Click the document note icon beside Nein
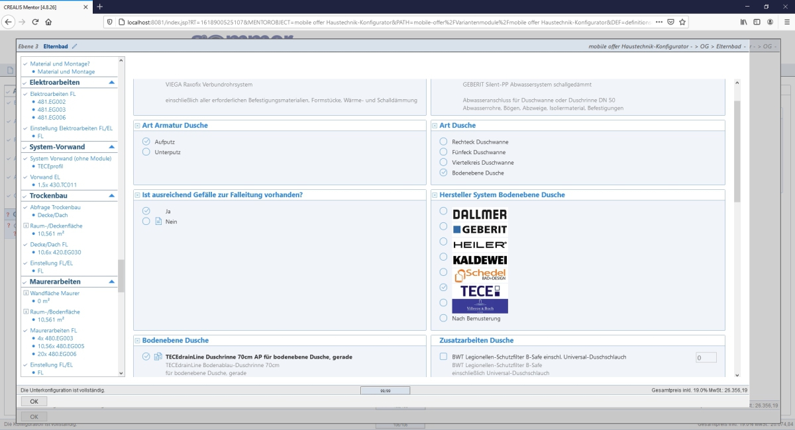Screen dimensions: 795x430 point(158,222)
